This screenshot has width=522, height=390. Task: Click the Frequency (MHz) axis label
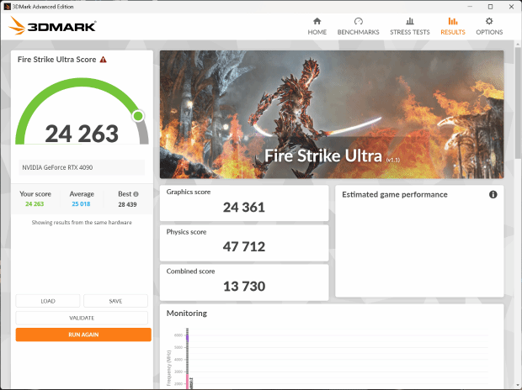pyautogui.click(x=168, y=367)
